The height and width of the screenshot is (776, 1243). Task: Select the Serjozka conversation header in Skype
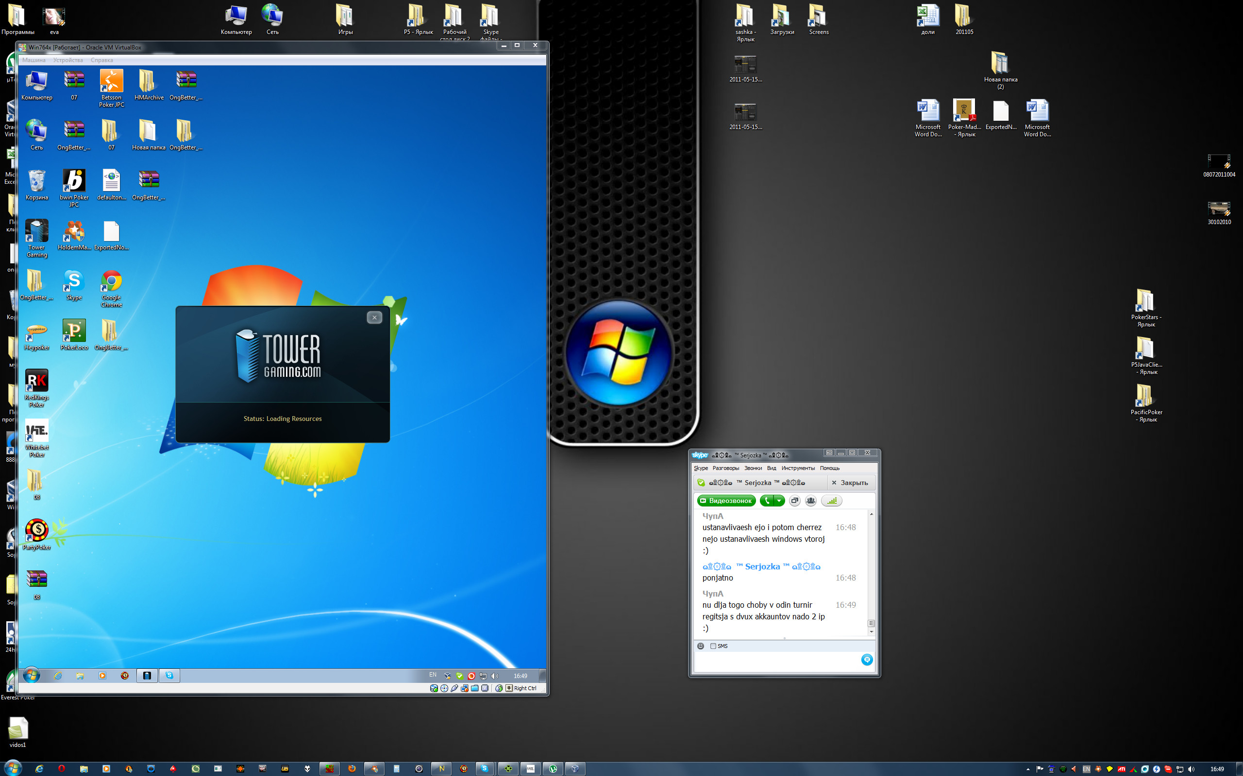click(x=760, y=483)
